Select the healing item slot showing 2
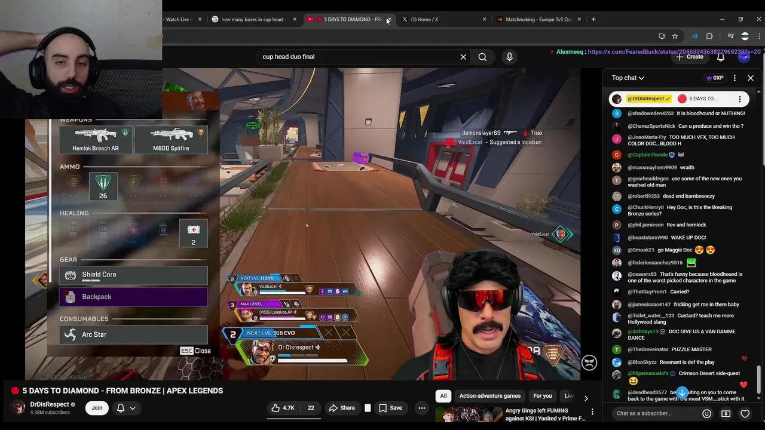 (193, 233)
